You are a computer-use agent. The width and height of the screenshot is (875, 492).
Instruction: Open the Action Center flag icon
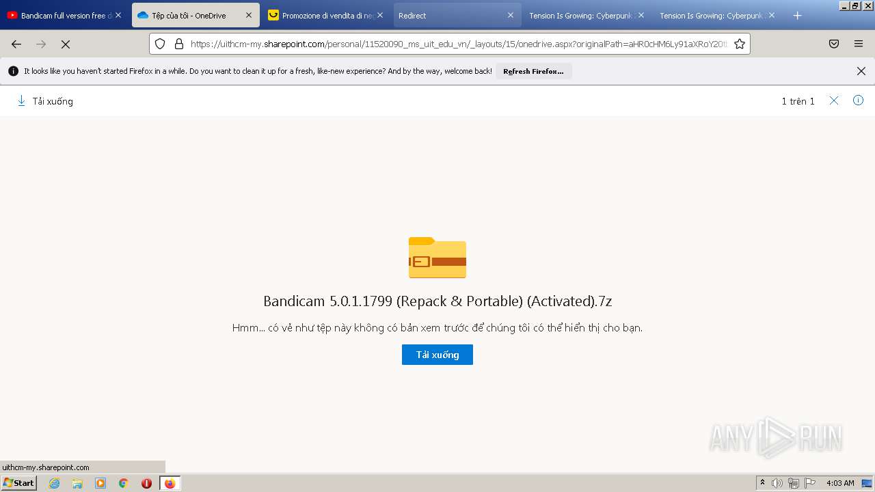(x=810, y=483)
